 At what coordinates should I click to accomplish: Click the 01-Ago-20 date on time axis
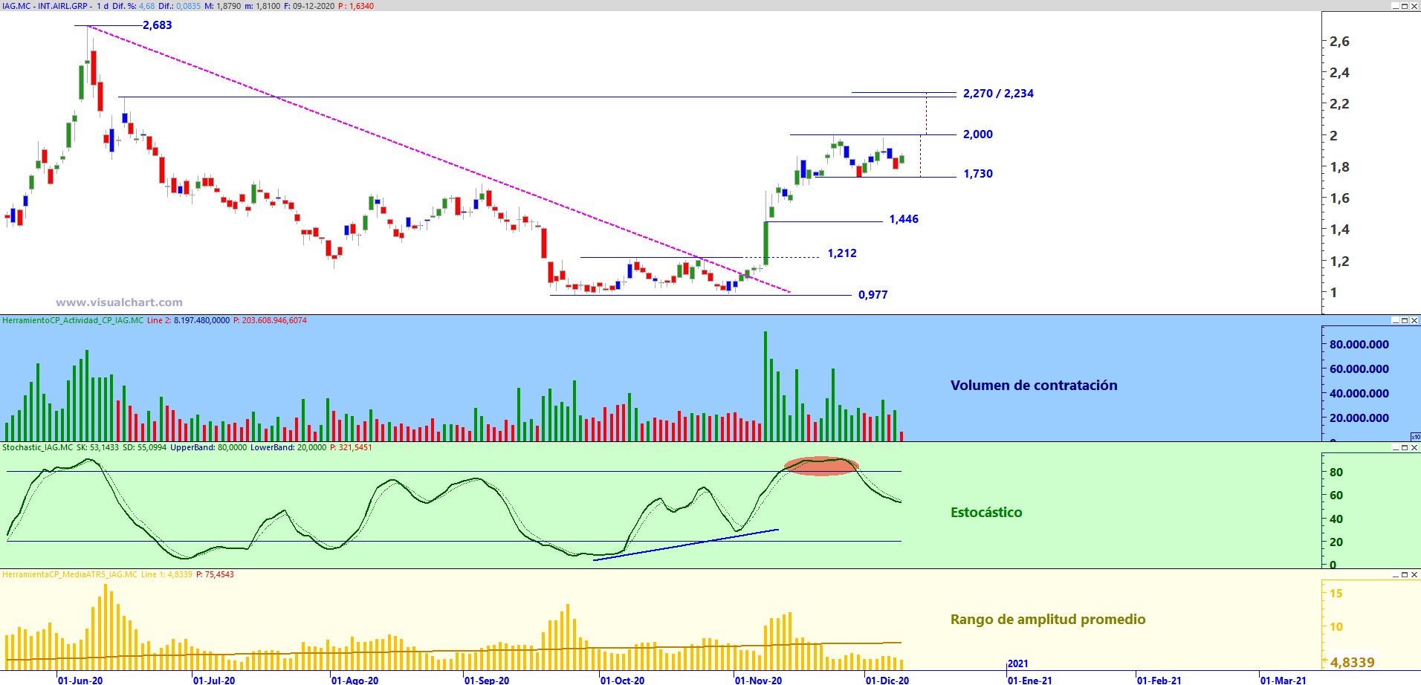(355, 680)
